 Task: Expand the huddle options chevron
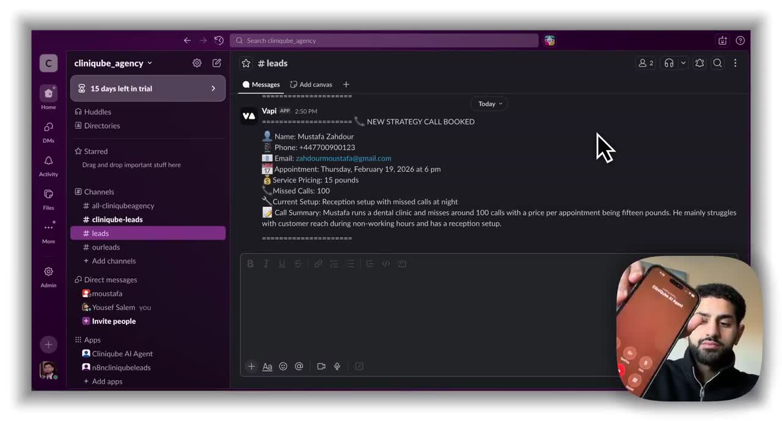tap(682, 63)
